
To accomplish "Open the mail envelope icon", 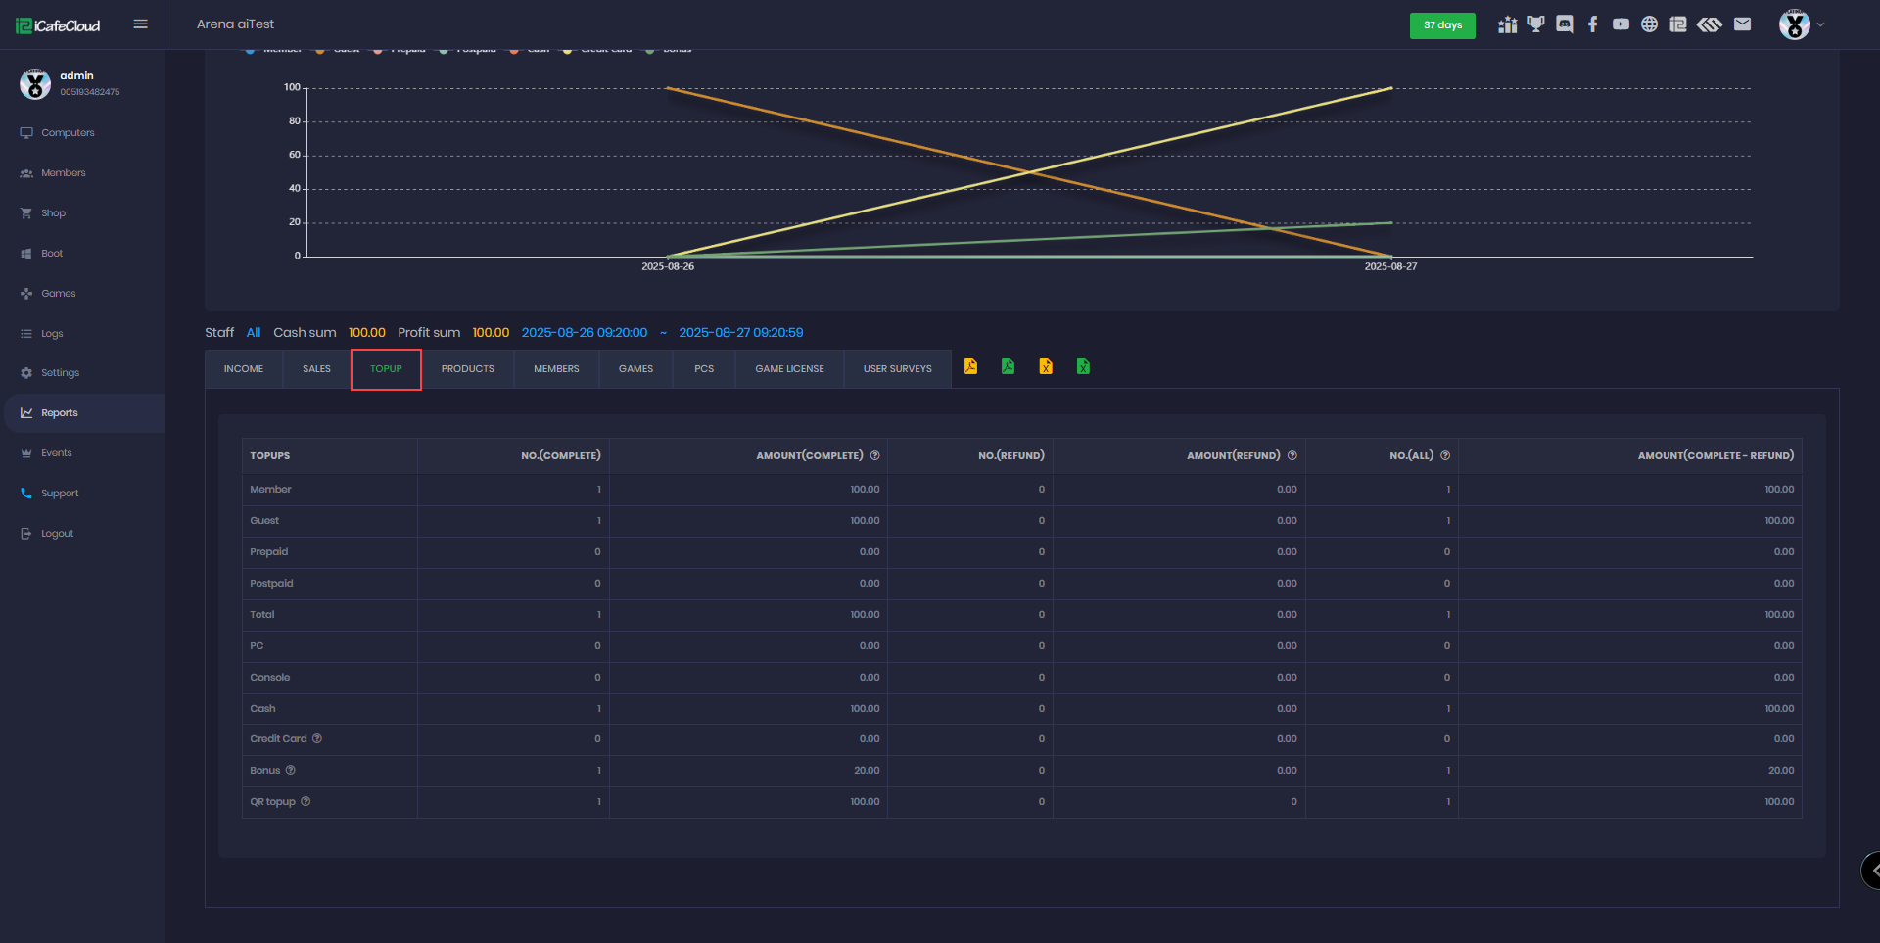I will click(x=1742, y=24).
